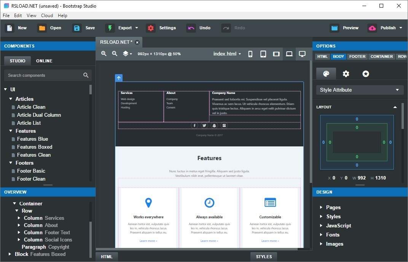The height and width of the screenshot is (262, 408).
Task: Open the Style Attribute palette icon in Options
Action: click(326, 73)
